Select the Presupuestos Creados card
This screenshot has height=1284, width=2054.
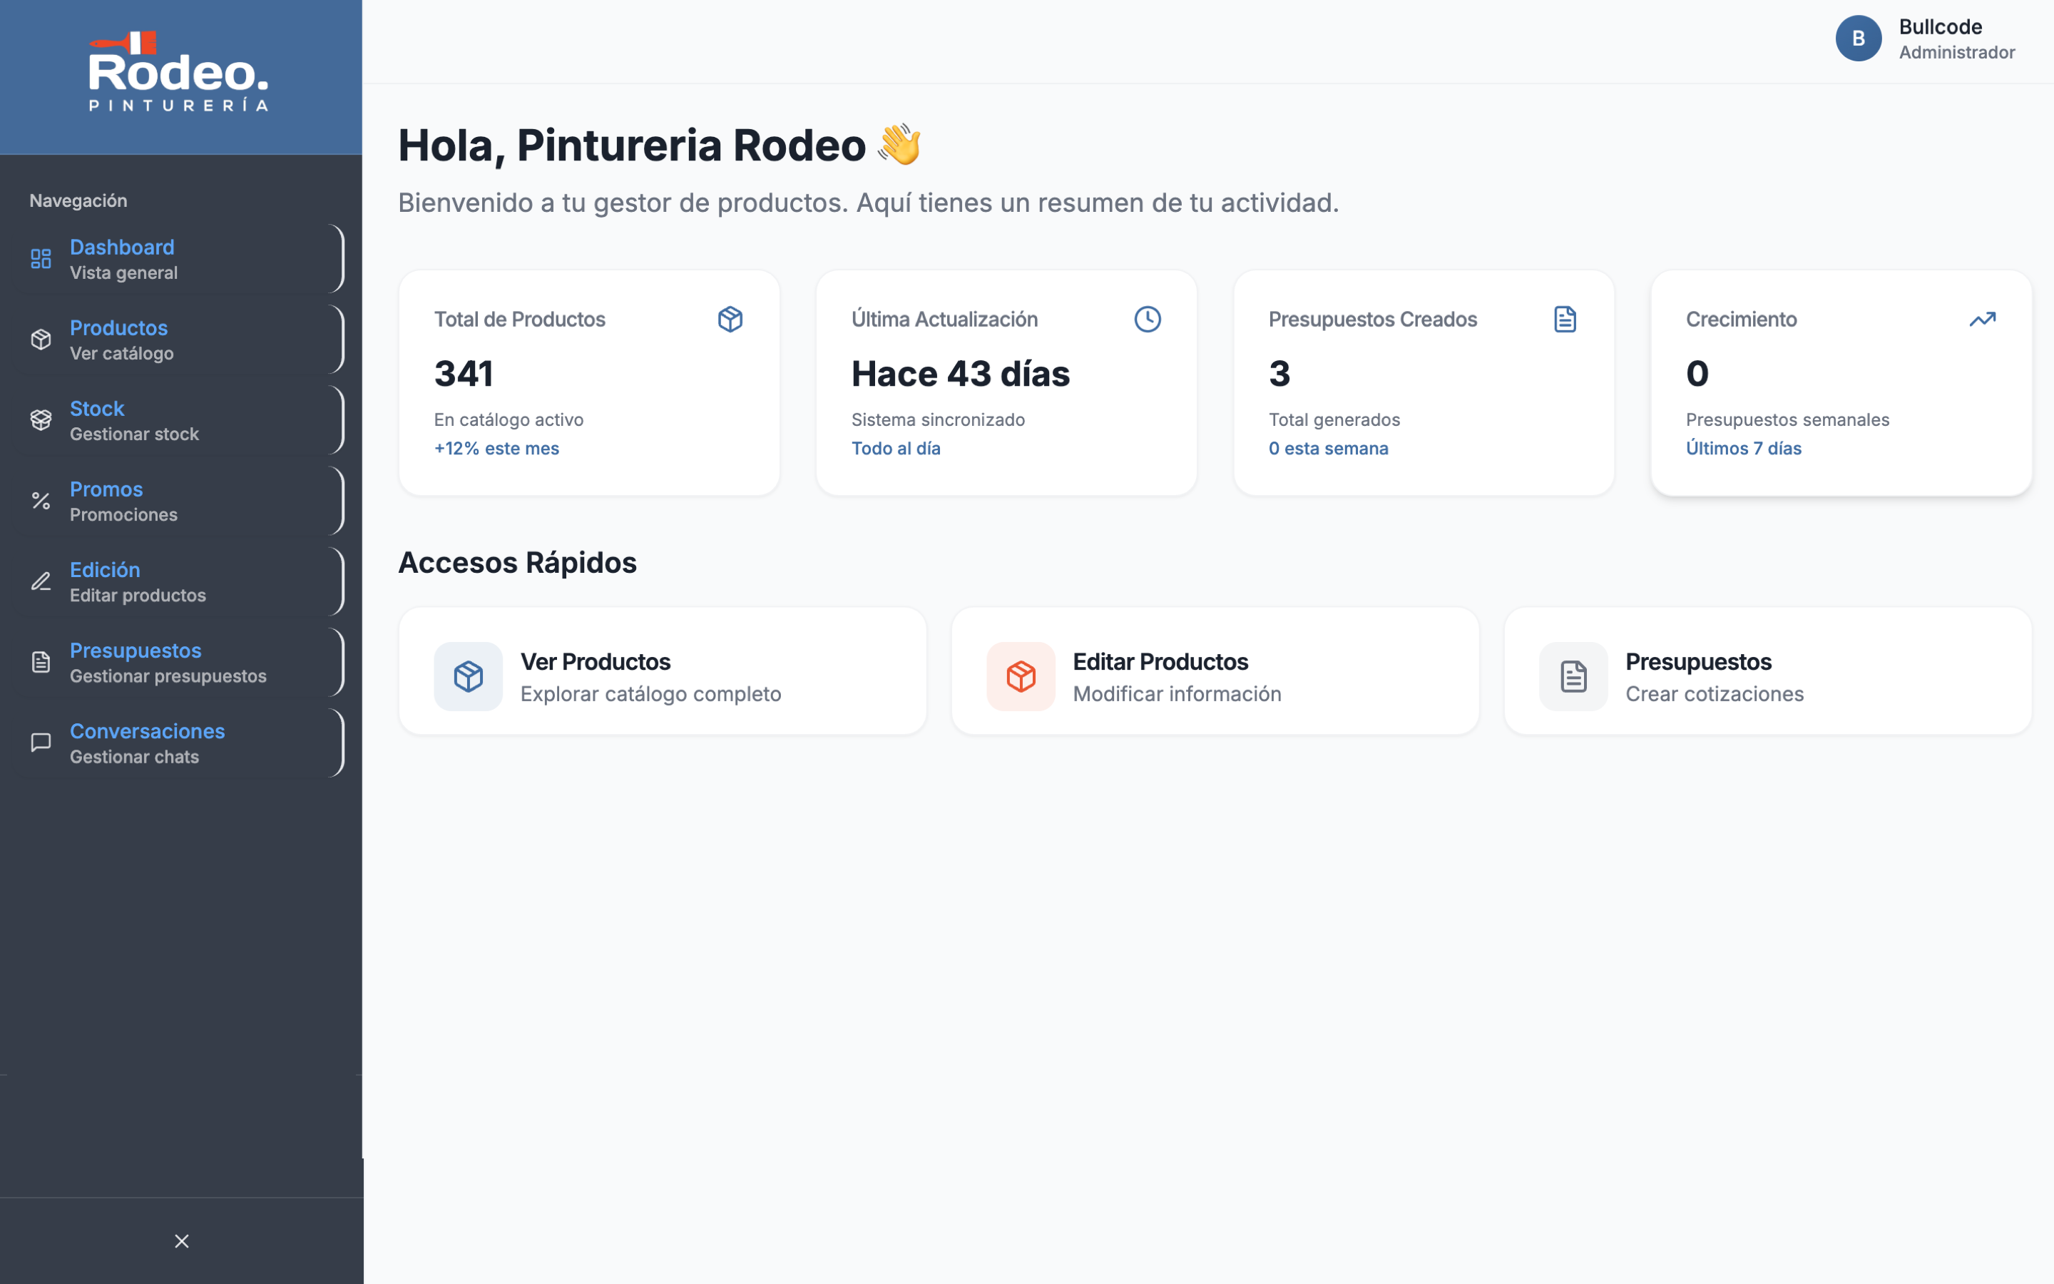pos(1424,382)
